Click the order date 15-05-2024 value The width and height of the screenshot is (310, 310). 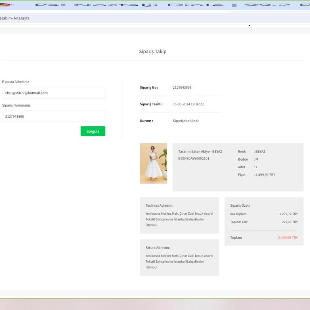click(188, 104)
